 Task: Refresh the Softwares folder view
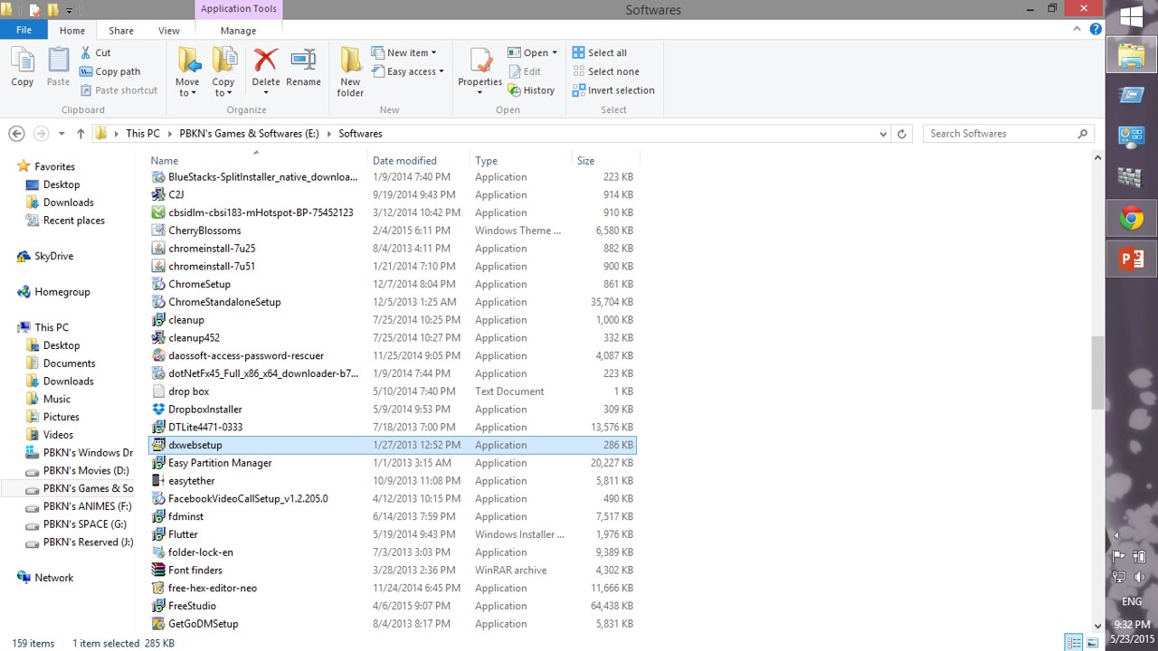point(901,134)
